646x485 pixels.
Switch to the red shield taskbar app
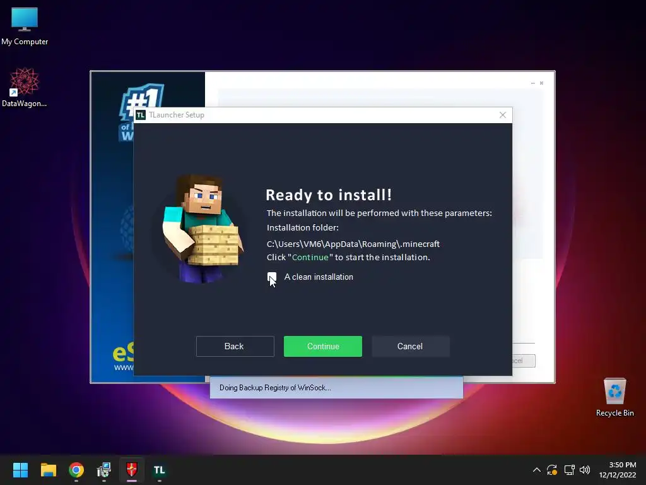click(132, 470)
